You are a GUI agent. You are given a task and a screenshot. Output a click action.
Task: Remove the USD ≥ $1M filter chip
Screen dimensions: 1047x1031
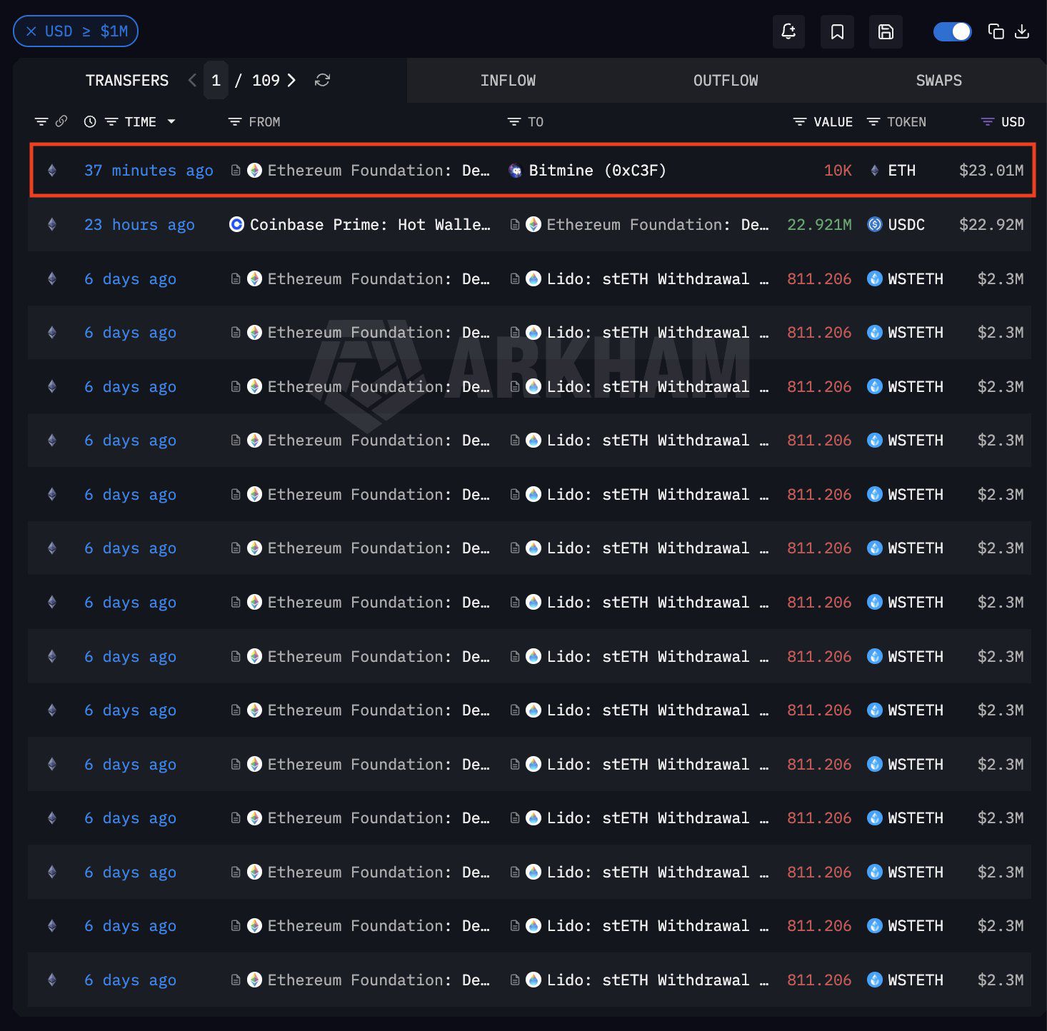point(31,31)
